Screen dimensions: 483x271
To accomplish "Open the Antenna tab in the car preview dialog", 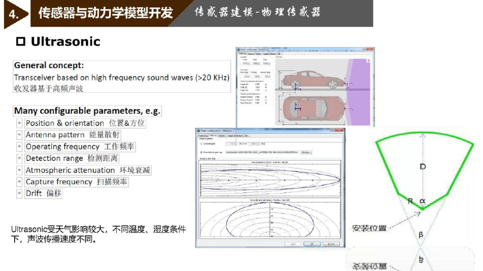I will (x=251, y=54).
